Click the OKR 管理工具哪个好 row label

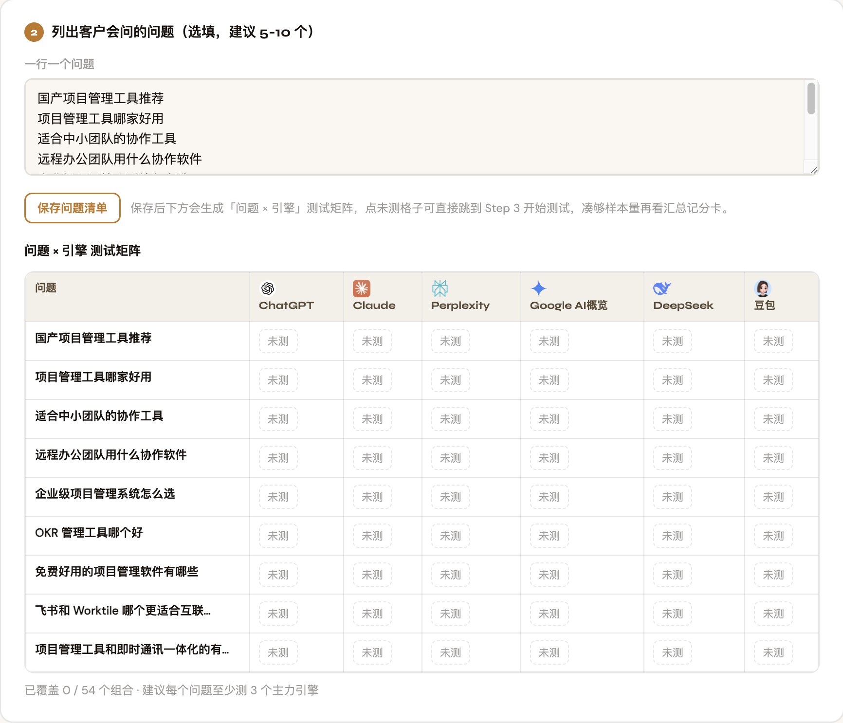tap(89, 533)
